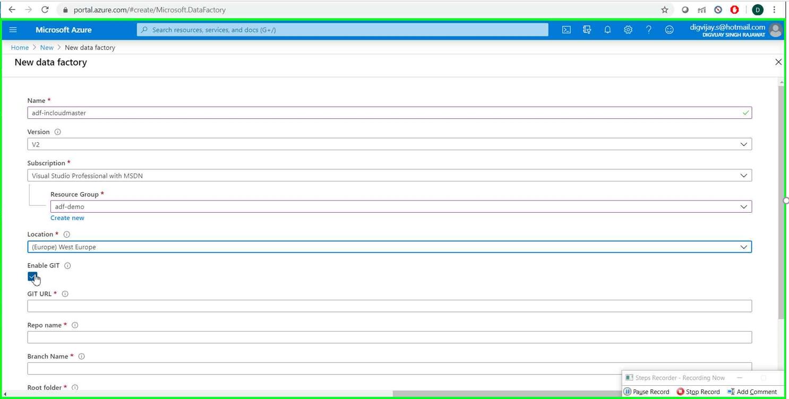Open the help question mark menu
This screenshot has width=789, height=399.
tap(648, 30)
